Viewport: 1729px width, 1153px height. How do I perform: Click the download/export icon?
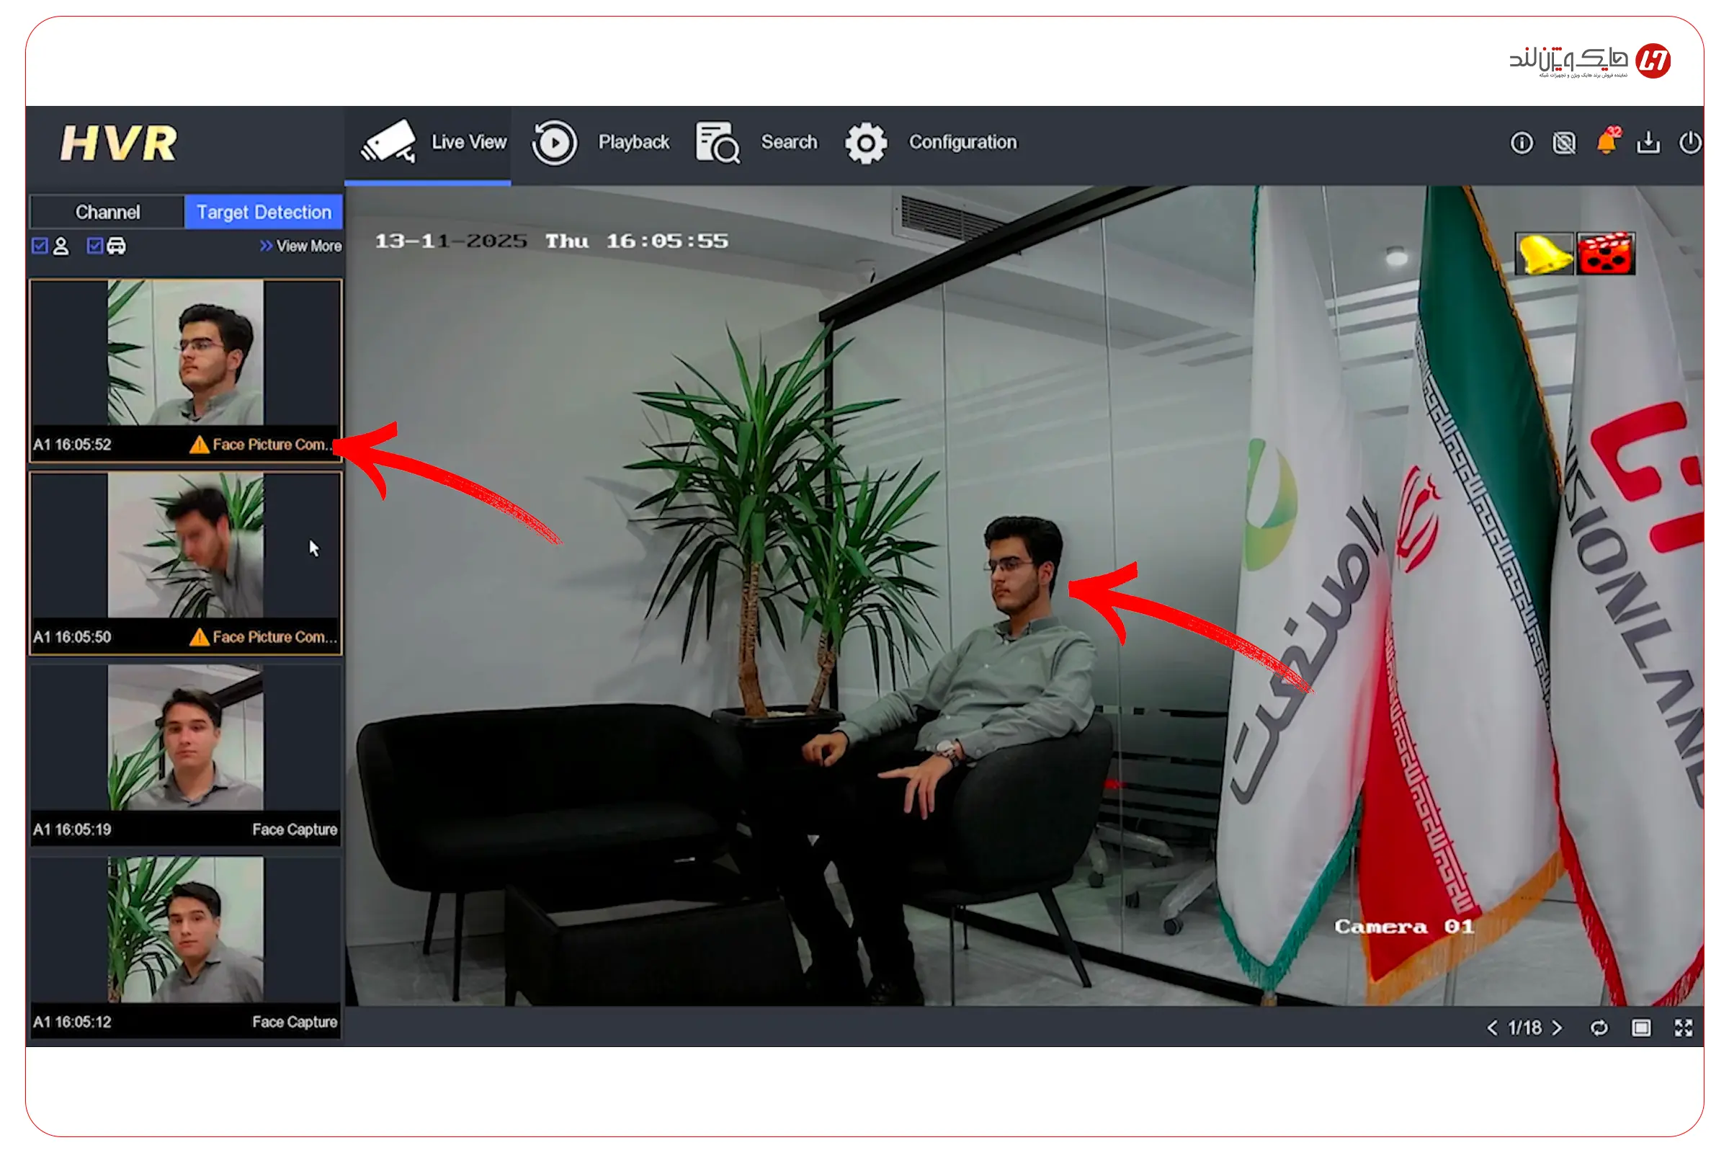1648,143
